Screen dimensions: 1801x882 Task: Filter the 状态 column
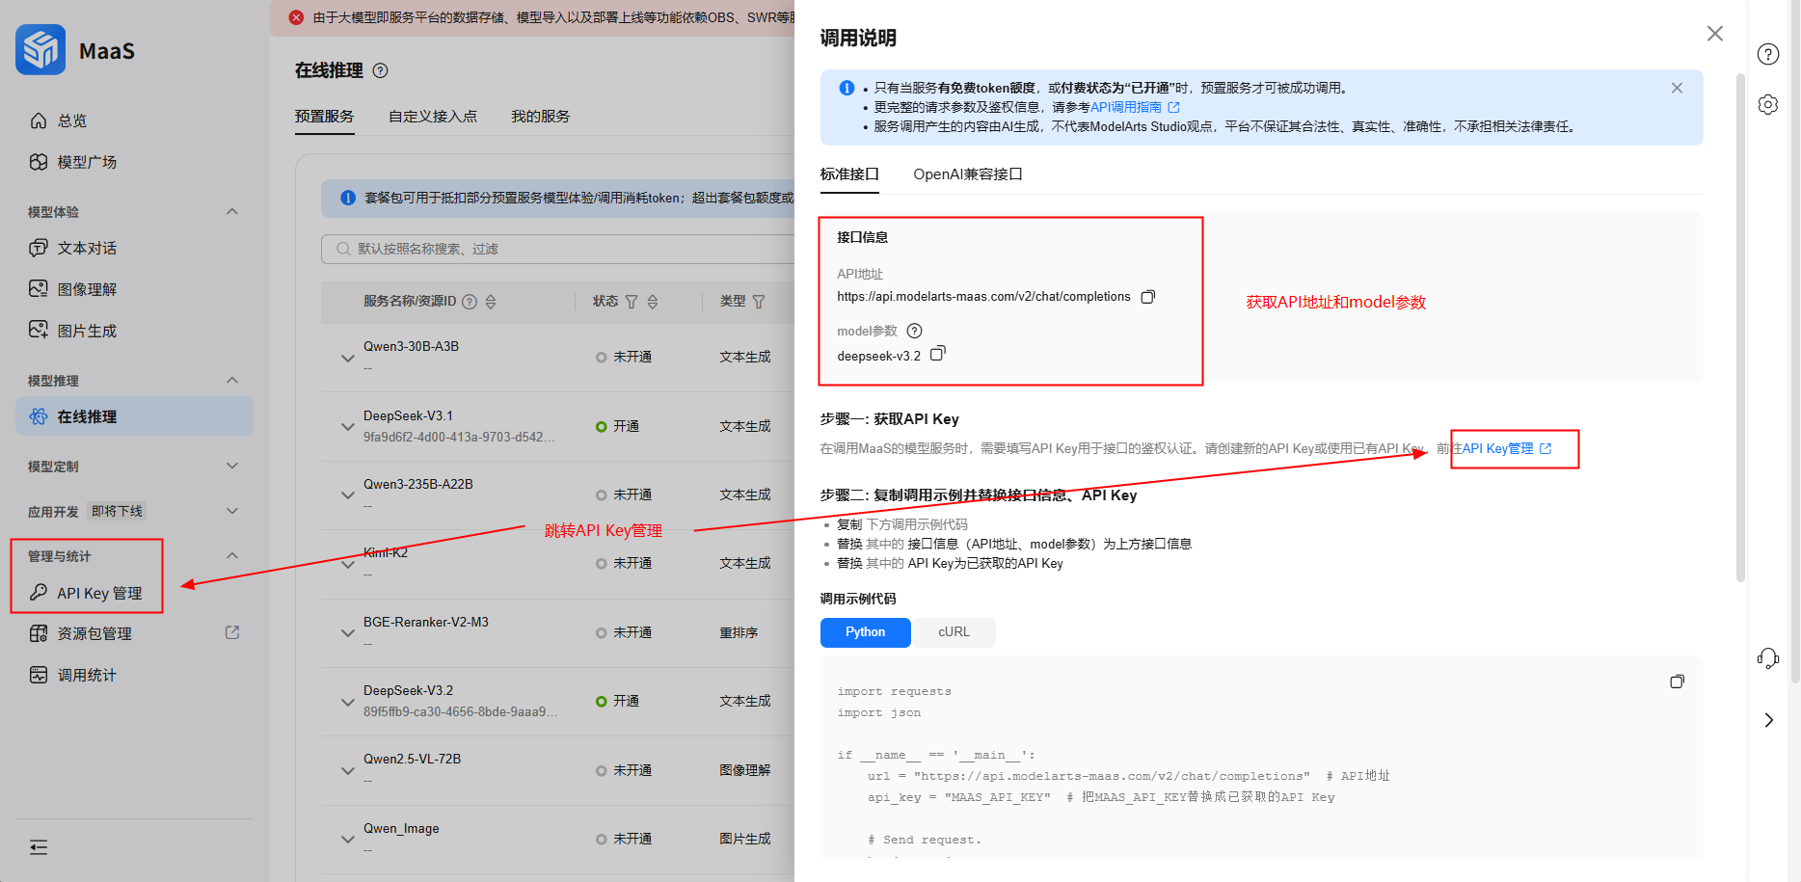632,302
